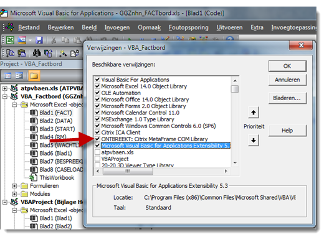
Task: Click the Formulieren folder icon
Action: [24, 185]
